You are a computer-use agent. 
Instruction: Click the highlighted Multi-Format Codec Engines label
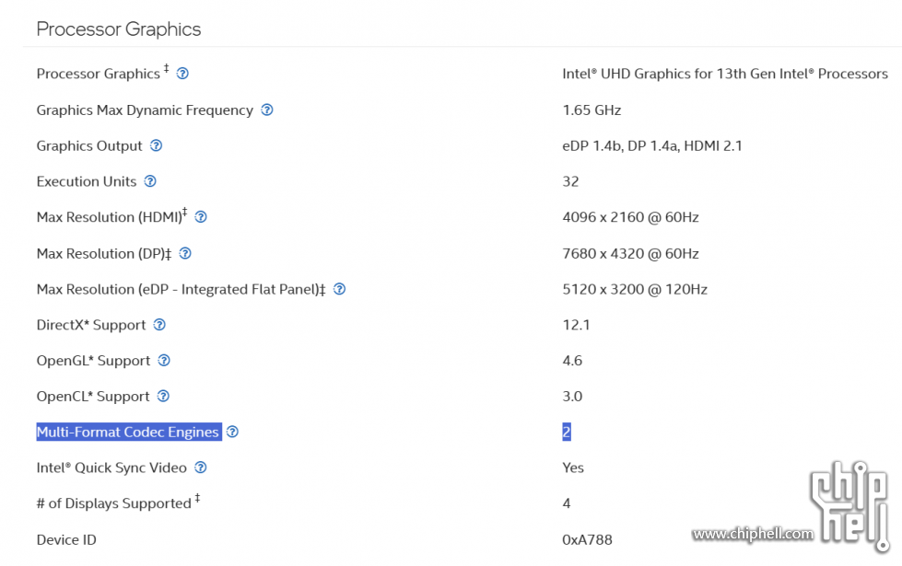click(129, 432)
